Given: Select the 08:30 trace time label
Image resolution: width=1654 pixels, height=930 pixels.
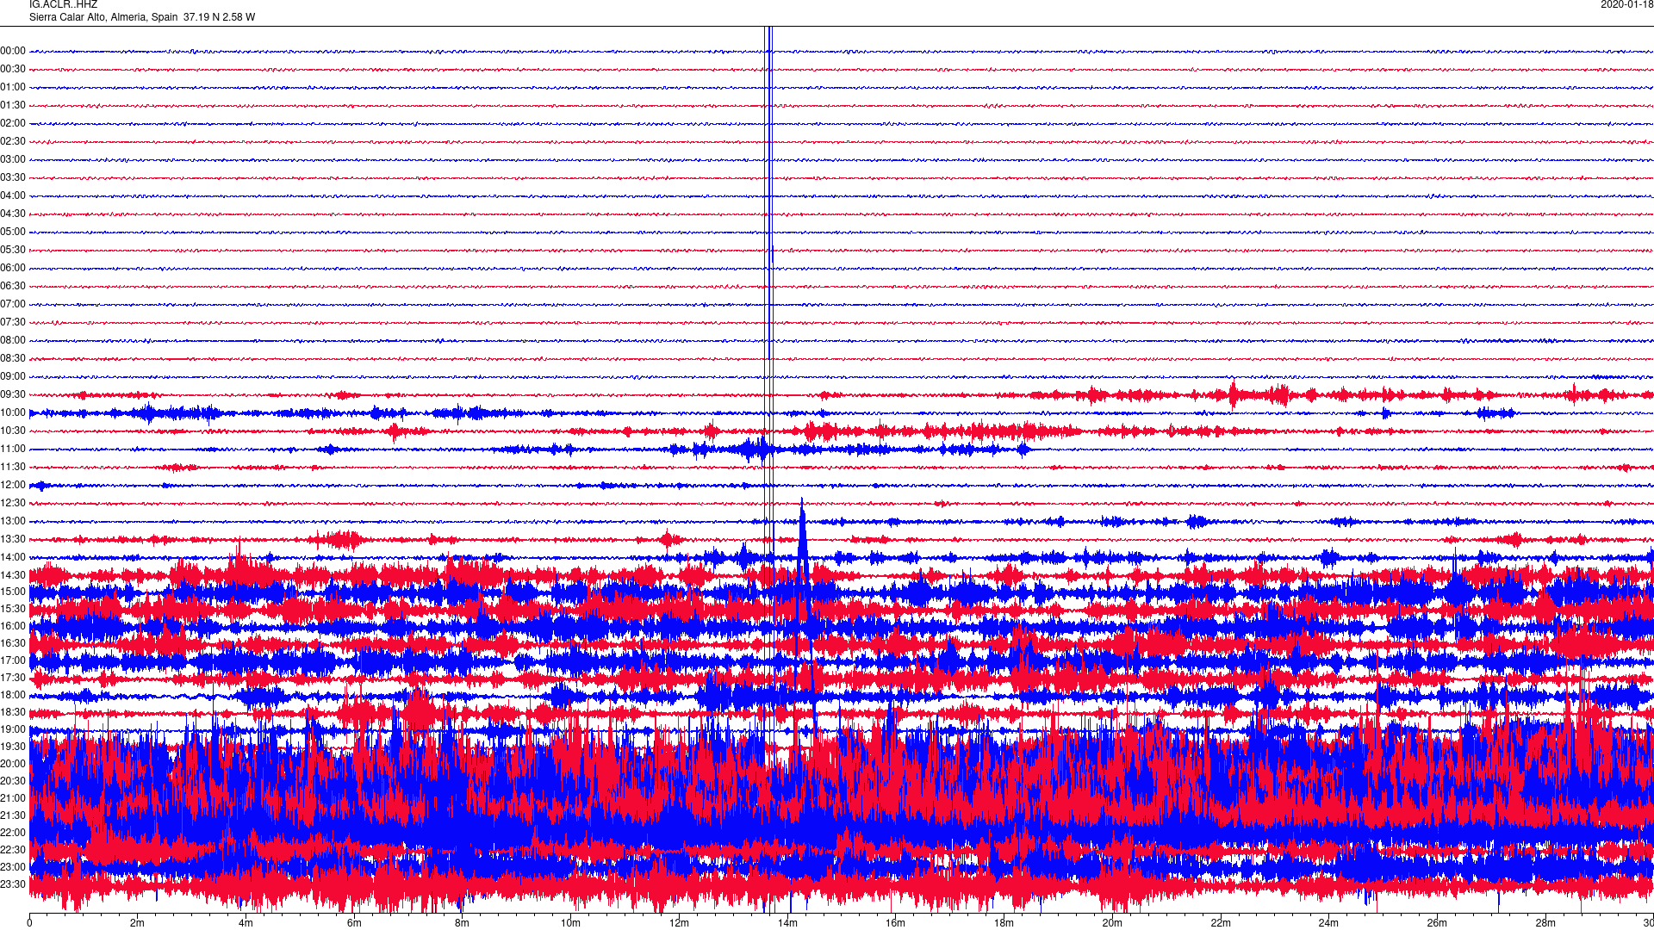Looking at the screenshot, I should click(x=13, y=359).
